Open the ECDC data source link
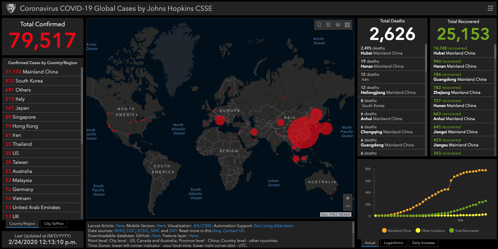This screenshot has width=498, height=249. (143, 231)
